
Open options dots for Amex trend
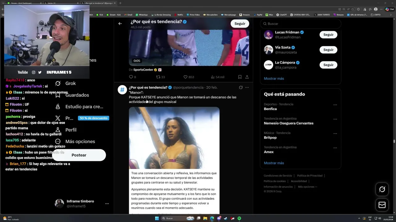coord(335,148)
